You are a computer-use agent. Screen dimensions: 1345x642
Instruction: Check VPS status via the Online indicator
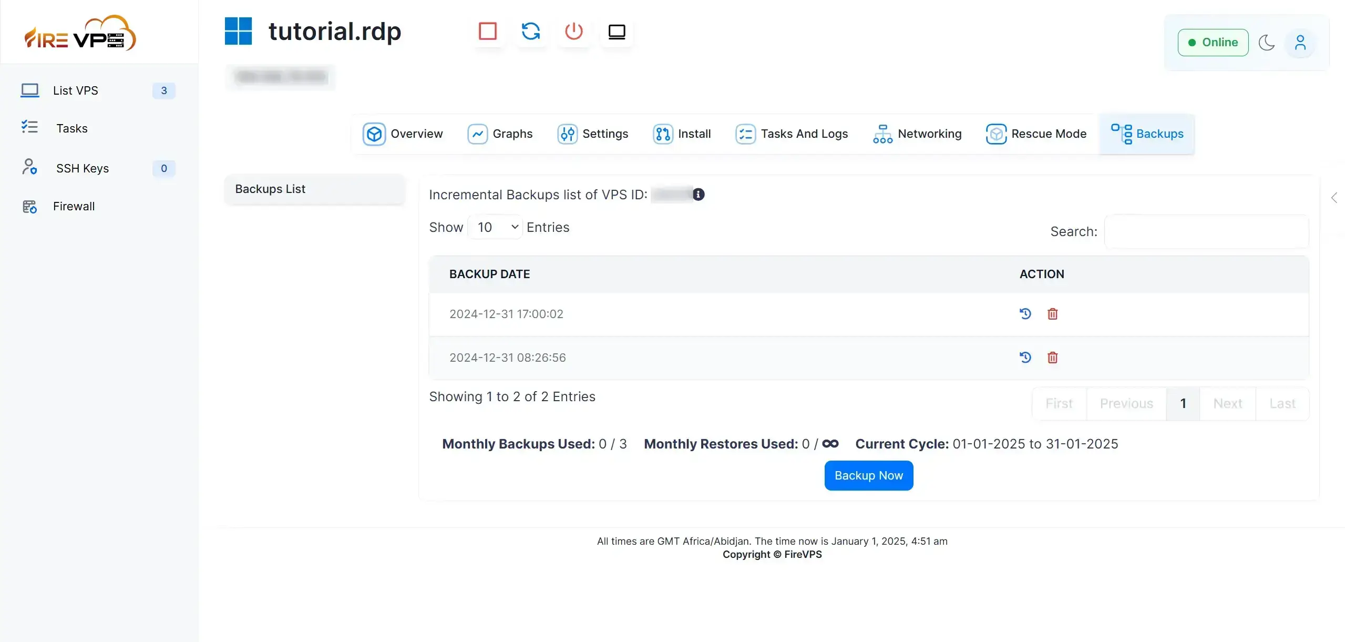pyautogui.click(x=1213, y=42)
